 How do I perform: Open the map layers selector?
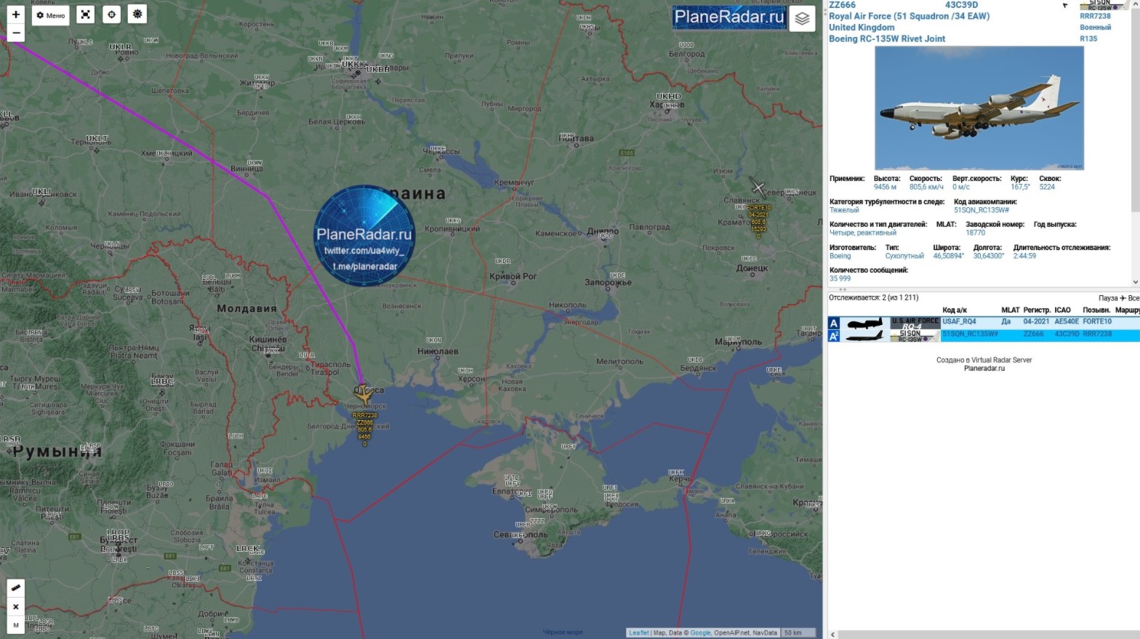tap(802, 19)
